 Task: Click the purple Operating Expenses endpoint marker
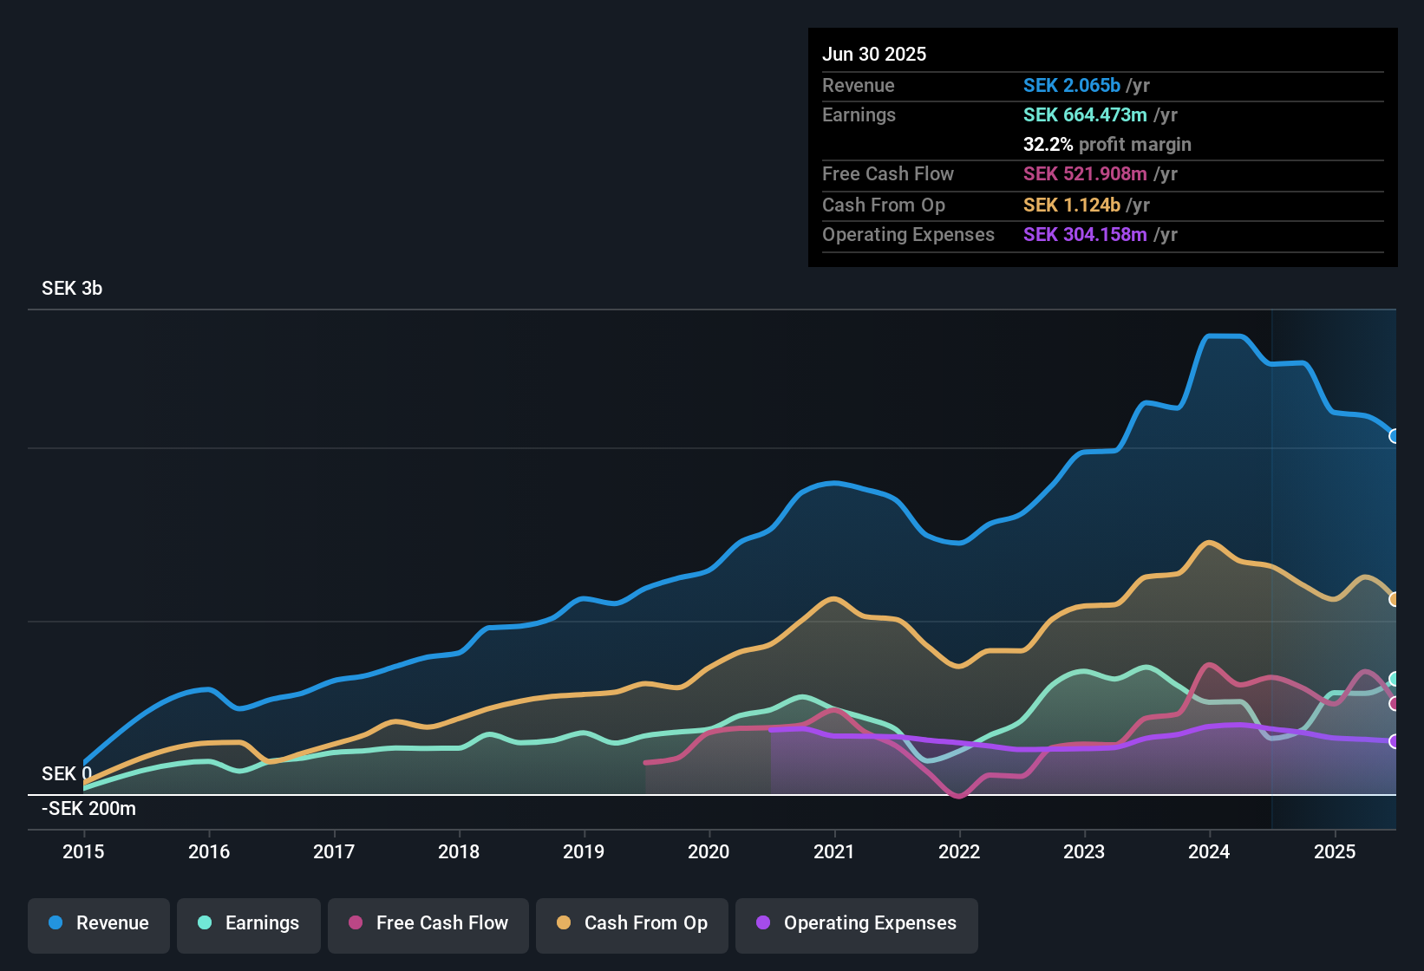[x=1394, y=740]
